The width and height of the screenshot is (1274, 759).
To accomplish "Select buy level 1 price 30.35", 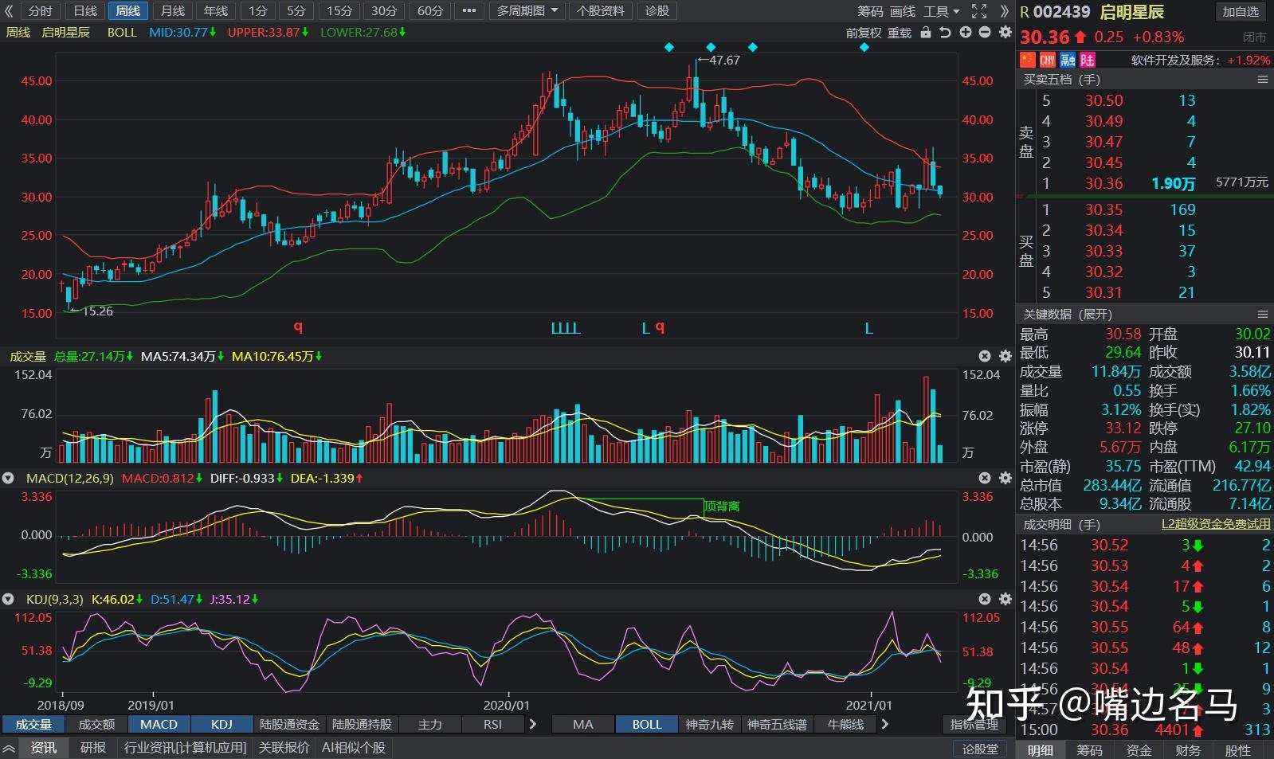I will [1103, 209].
